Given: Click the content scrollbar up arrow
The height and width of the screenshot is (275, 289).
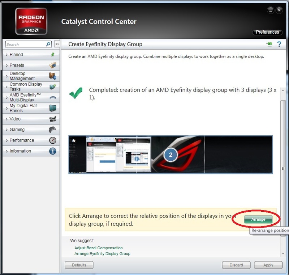Looking at the screenshot, I should [283, 90].
